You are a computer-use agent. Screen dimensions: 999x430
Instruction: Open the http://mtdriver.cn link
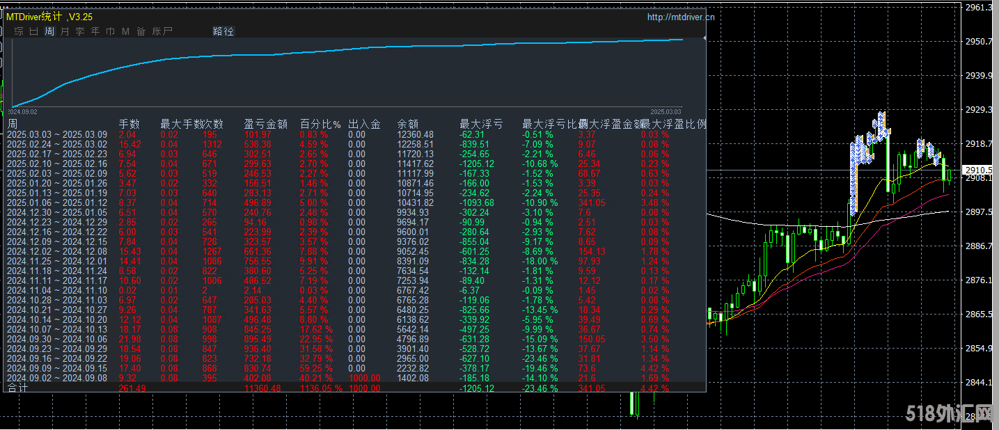(680, 17)
